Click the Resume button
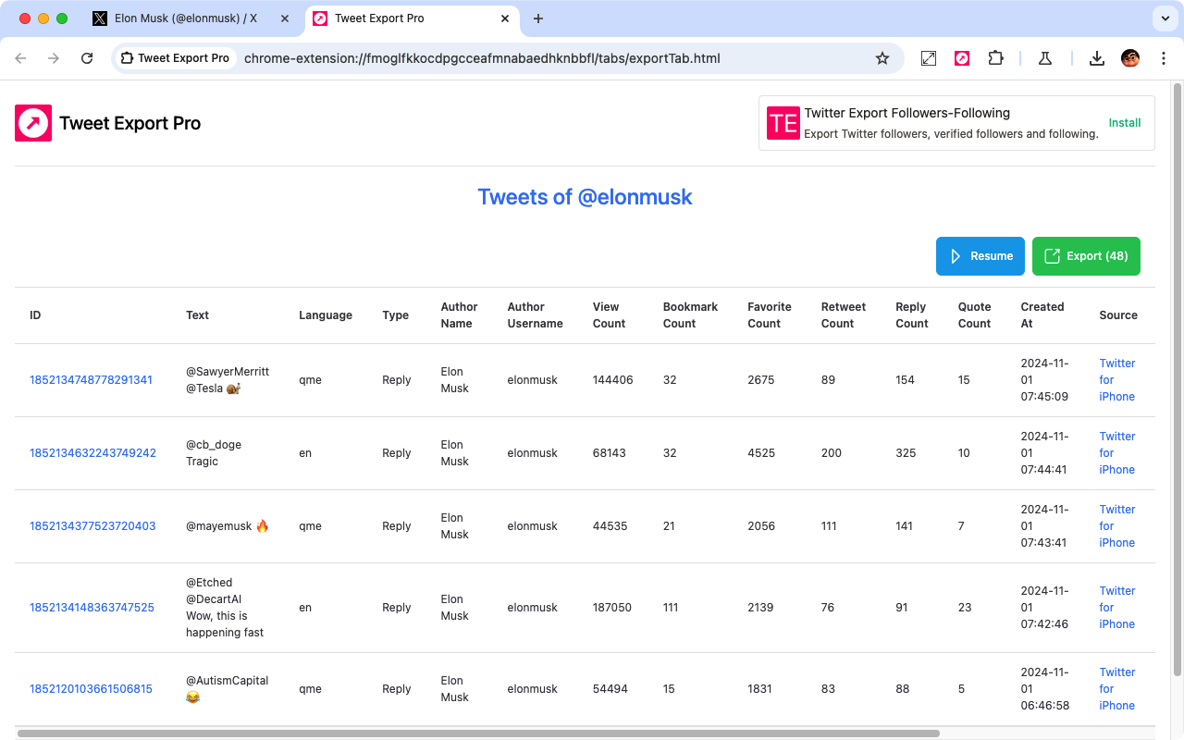Image resolution: width=1184 pixels, height=740 pixels. point(980,256)
